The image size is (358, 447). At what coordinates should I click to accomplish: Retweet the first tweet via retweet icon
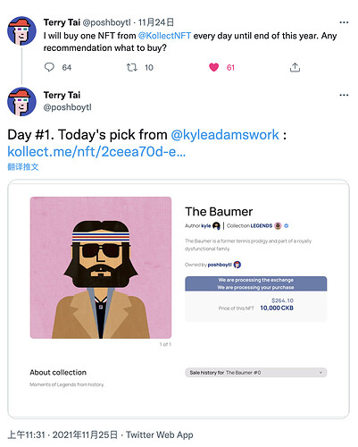click(x=131, y=68)
